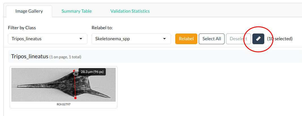Select the Tripos cell image thumbnail
302x116 pixels.
[x=43, y=84]
